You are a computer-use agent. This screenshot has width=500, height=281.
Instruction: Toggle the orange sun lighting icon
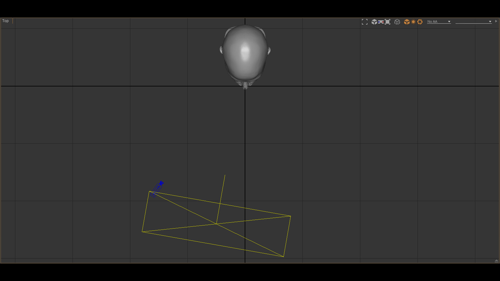pos(413,22)
